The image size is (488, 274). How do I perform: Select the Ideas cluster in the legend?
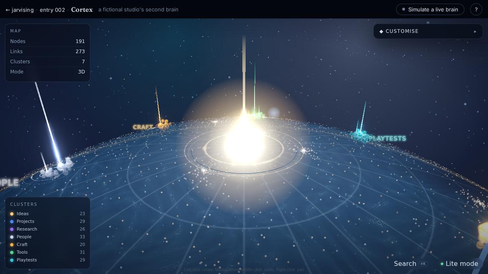click(x=48, y=214)
